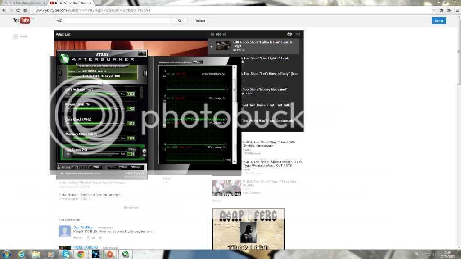
Task: Open user-defined fan control button
Action: [x=144, y=152]
